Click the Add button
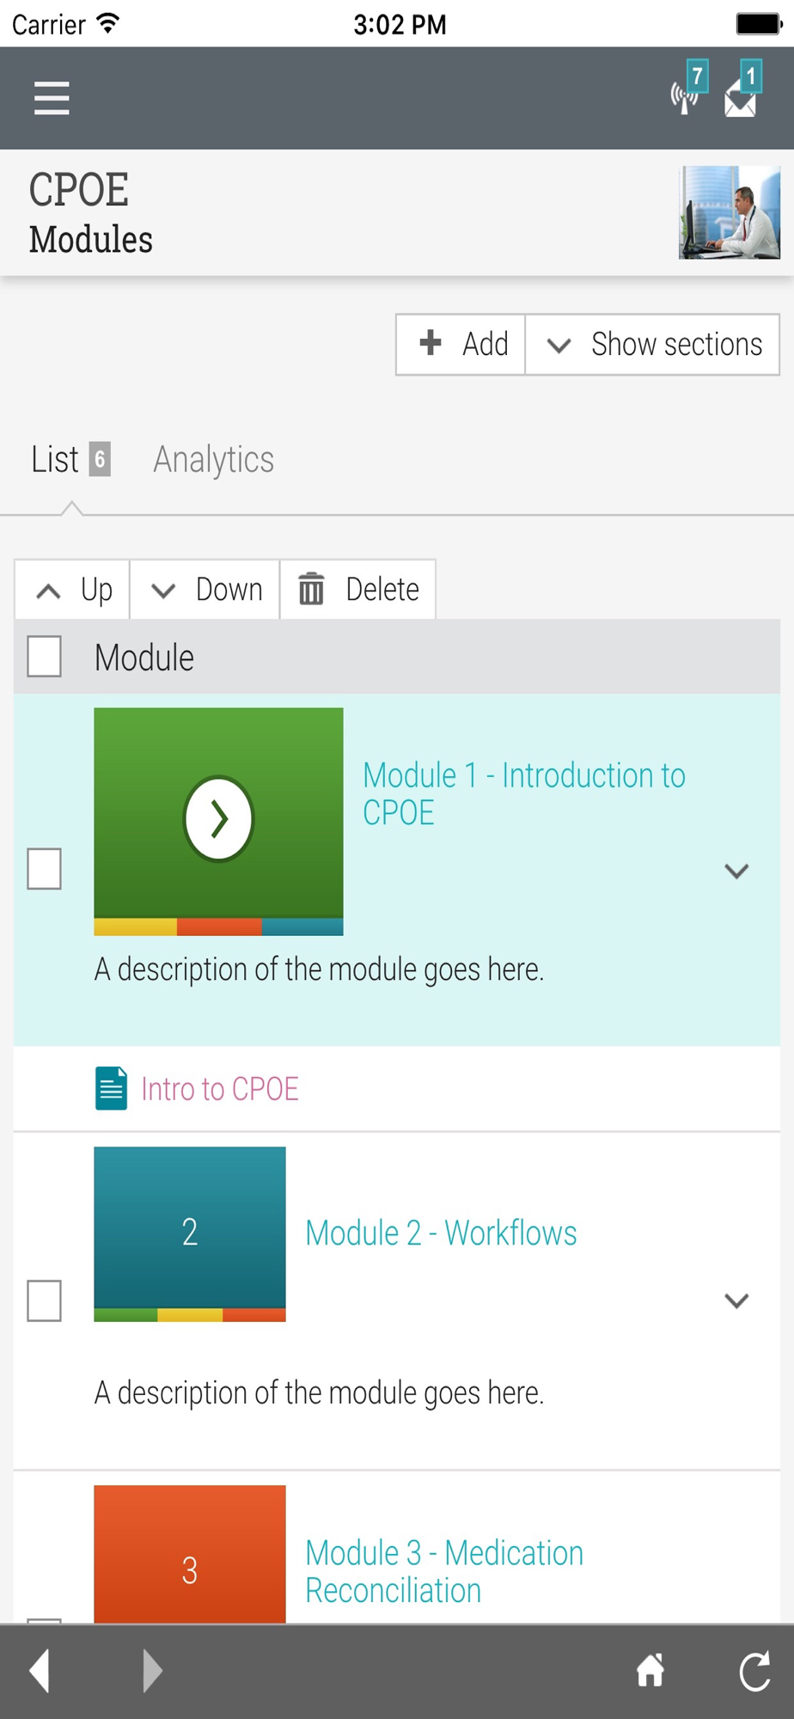Viewport: 794px width, 1719px height. 461,344
